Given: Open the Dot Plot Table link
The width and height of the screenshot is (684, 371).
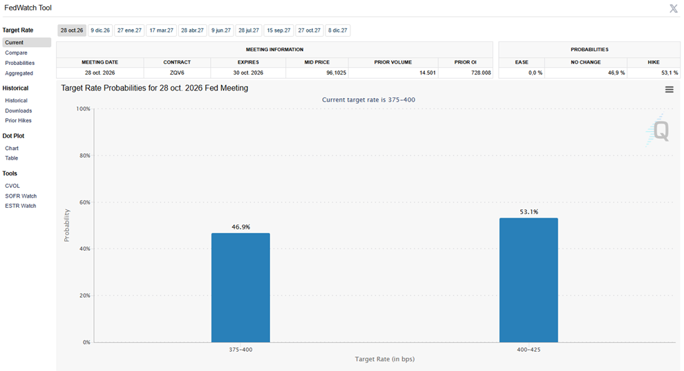Looking at the screenshot, I should (x=11, y=158).
